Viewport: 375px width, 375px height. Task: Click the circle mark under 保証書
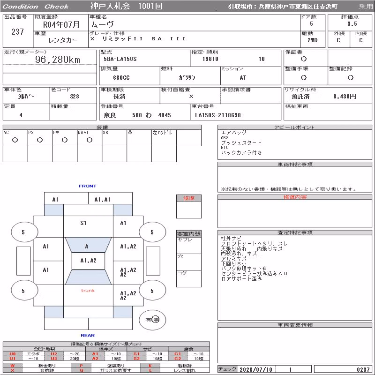coord(303,59)
